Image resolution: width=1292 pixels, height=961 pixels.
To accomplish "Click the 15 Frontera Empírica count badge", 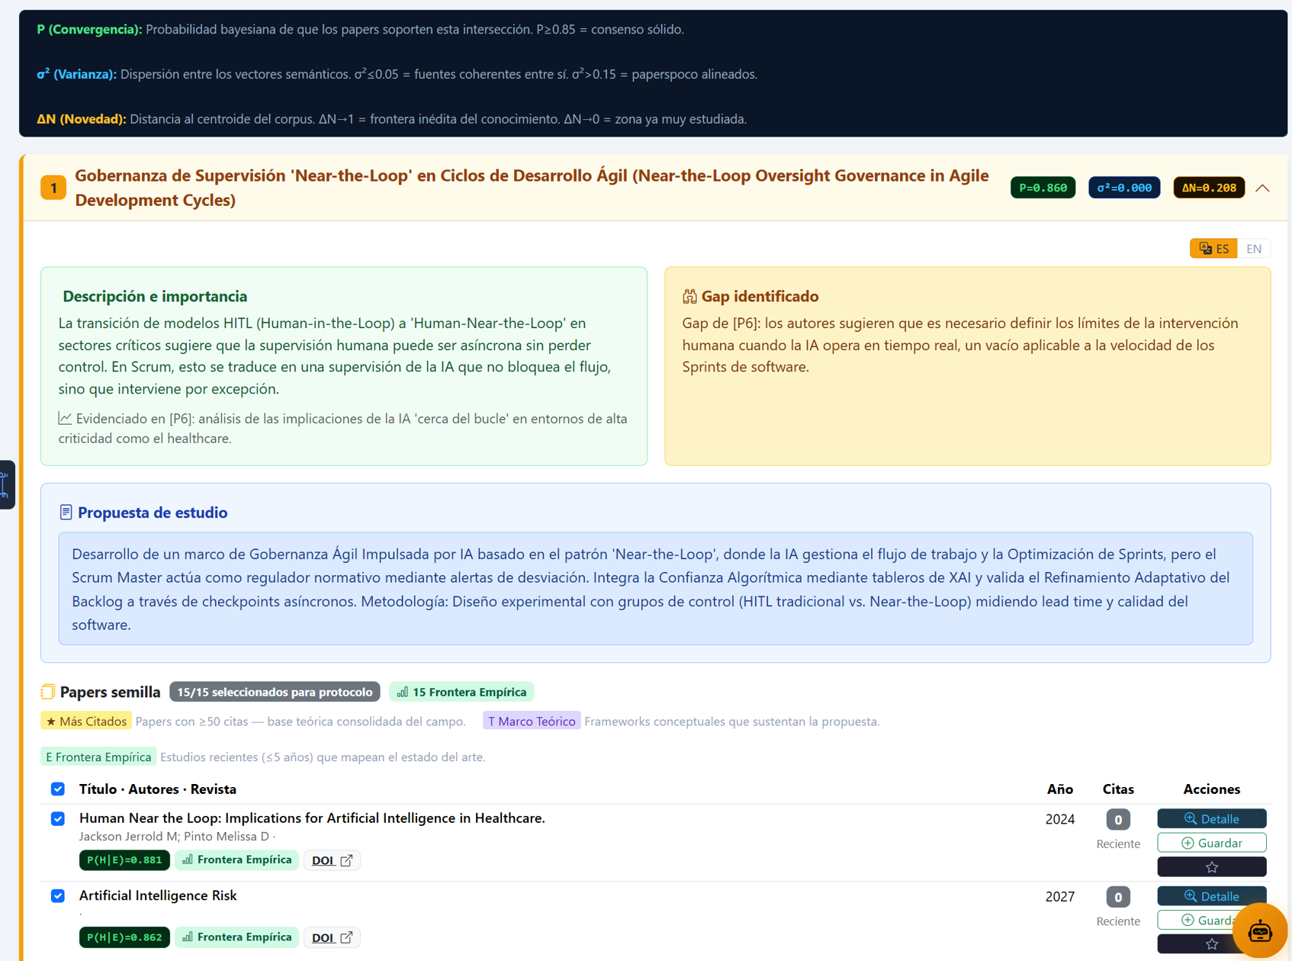I will [461, 692].
